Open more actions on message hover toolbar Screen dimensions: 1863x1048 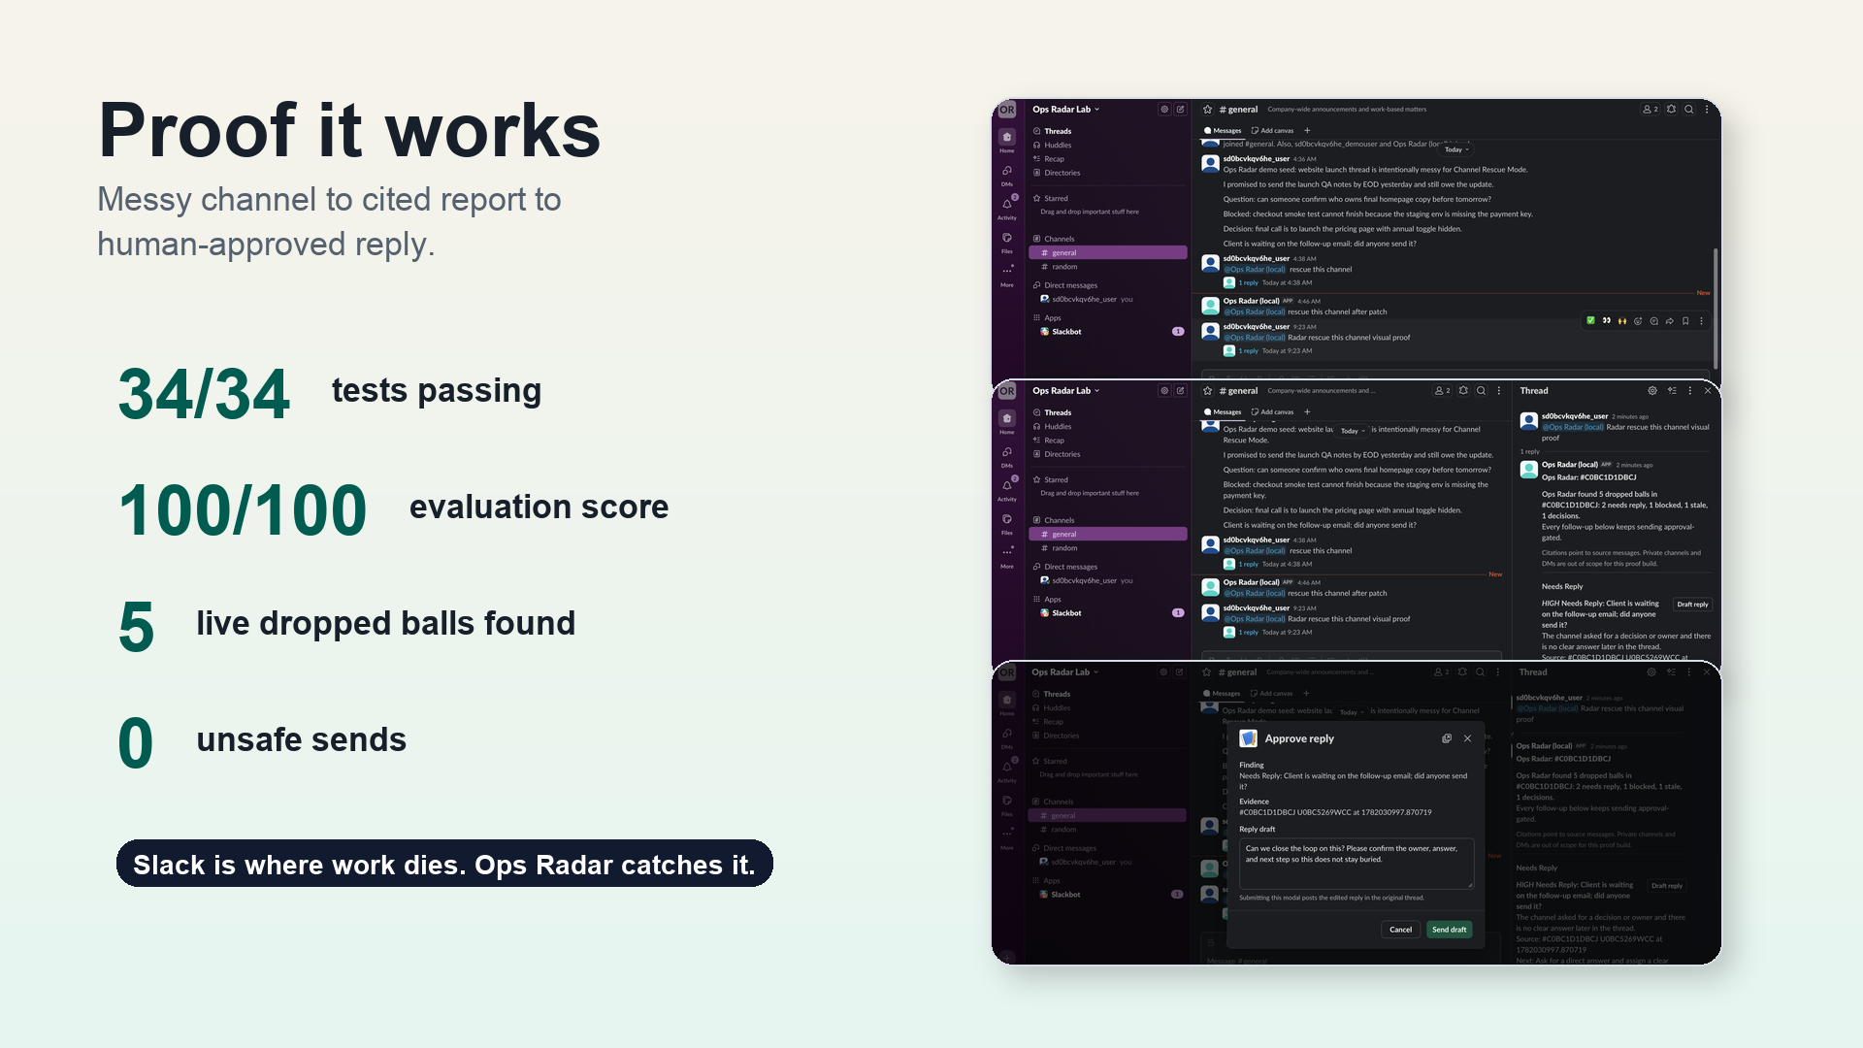click(1701, 320)
